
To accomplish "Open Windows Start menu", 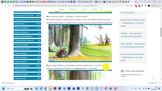I will 3,88.
